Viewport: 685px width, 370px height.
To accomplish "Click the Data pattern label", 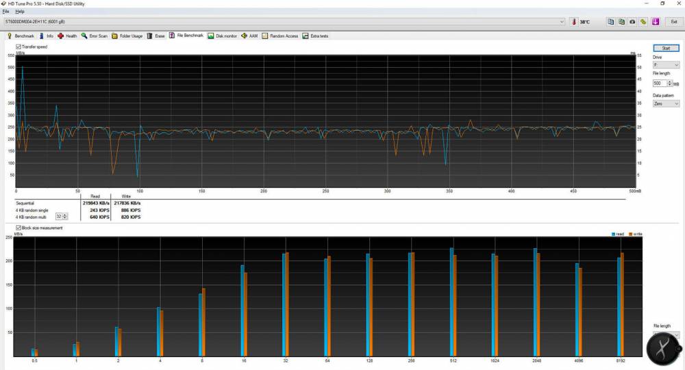I will (663, 96).
